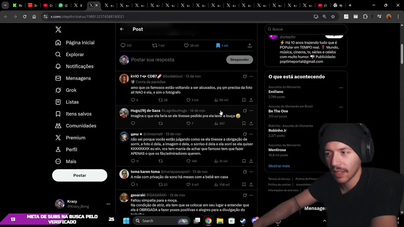The image size is (404, 227).
Task: Open a new Chrome tab
Action: click(350, 5)
